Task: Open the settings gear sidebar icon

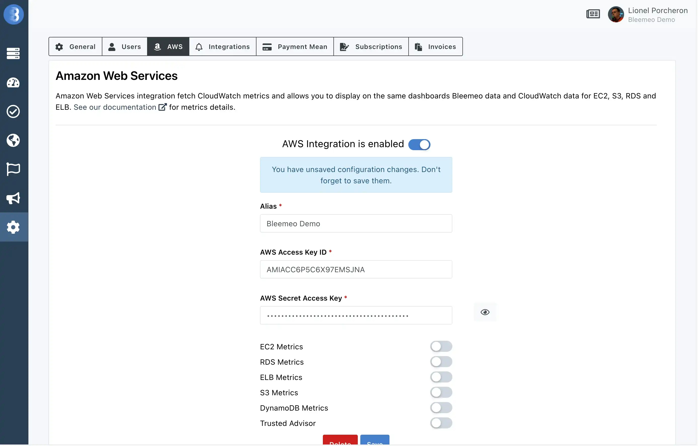Action: pos(13,227)
